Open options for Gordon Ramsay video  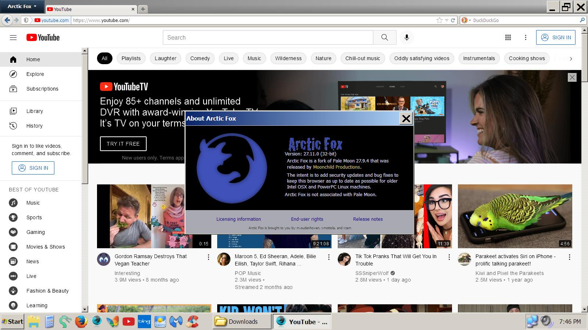click(208, 257)
